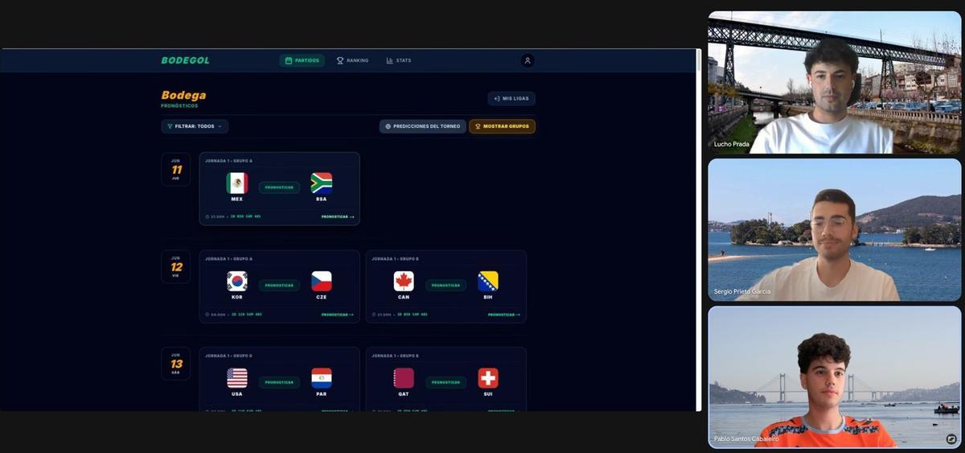Expand the Filtrar: Todos dropdown
965x453 pixels.
pyautogui.click(x=195, y=126)
